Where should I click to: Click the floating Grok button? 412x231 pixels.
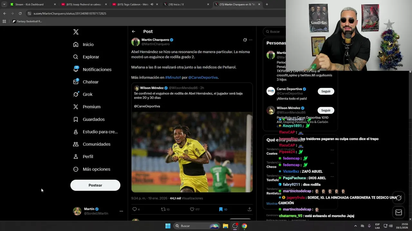pyautogui.click(x=398, y=198)
